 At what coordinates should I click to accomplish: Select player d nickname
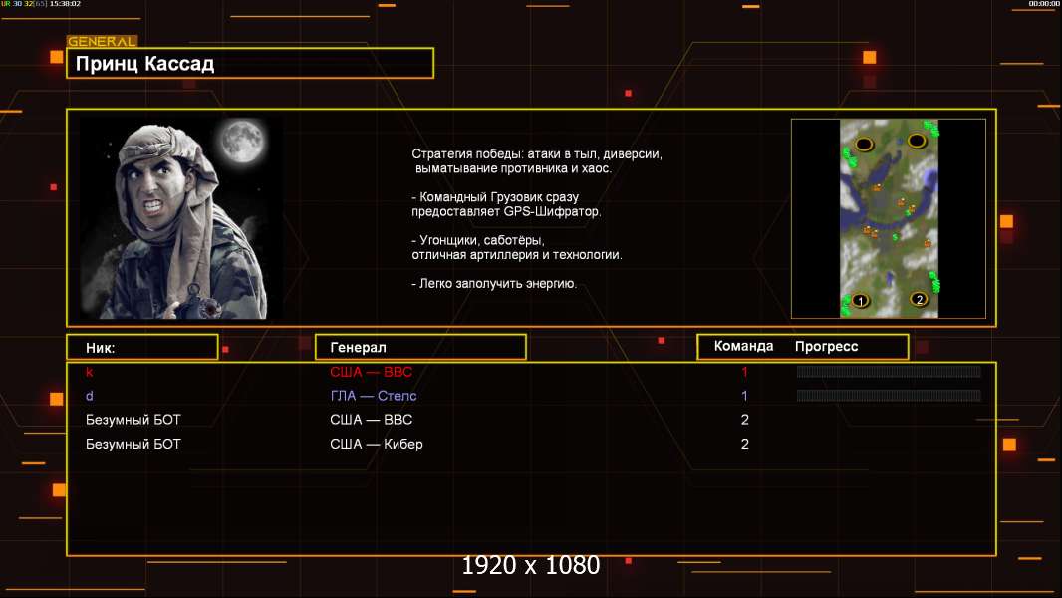click(90, 396)
